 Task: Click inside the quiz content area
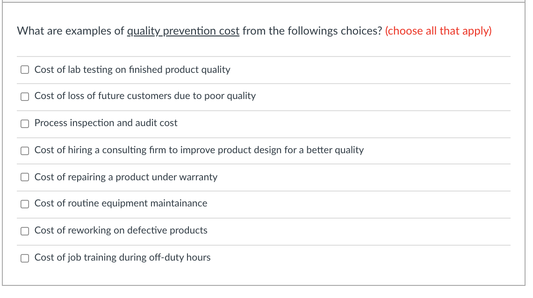point(266,140)
